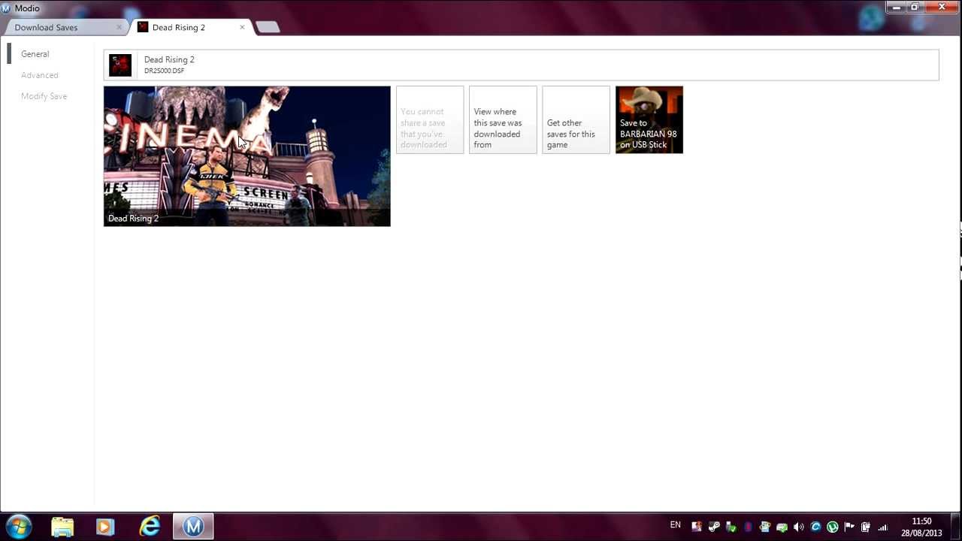Viewport: 962px width, 541px height.
Task: Select General in the sidebar
Action: (x=35, y=54)
